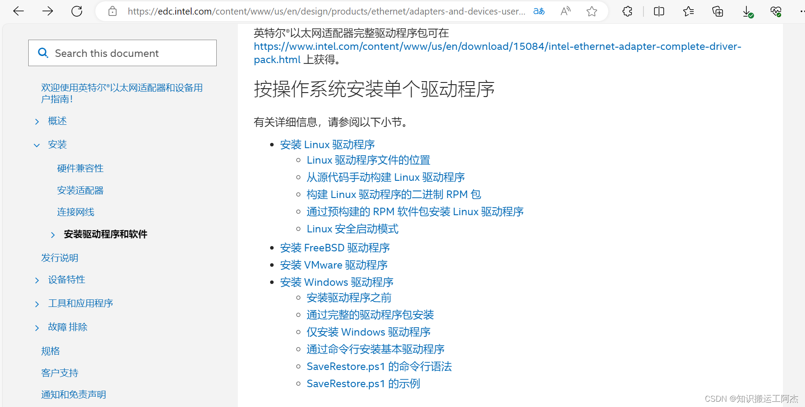The width and height of the screenshot is (805, 407).
Task: Start Read aloud for this page
Action: click(x=565, y=11)
